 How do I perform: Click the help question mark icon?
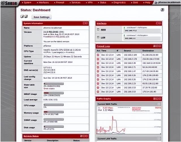pyautogui.click(x=162, y=10)
